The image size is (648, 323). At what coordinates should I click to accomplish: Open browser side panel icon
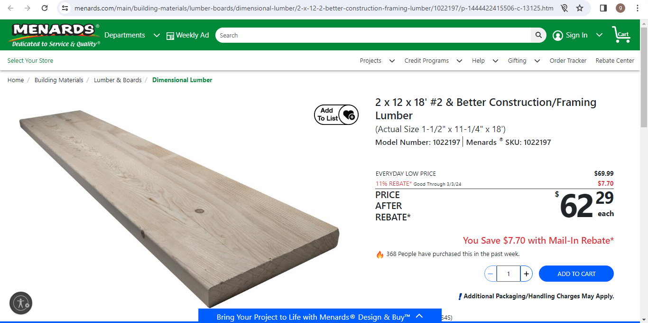[x=603, y=8]
